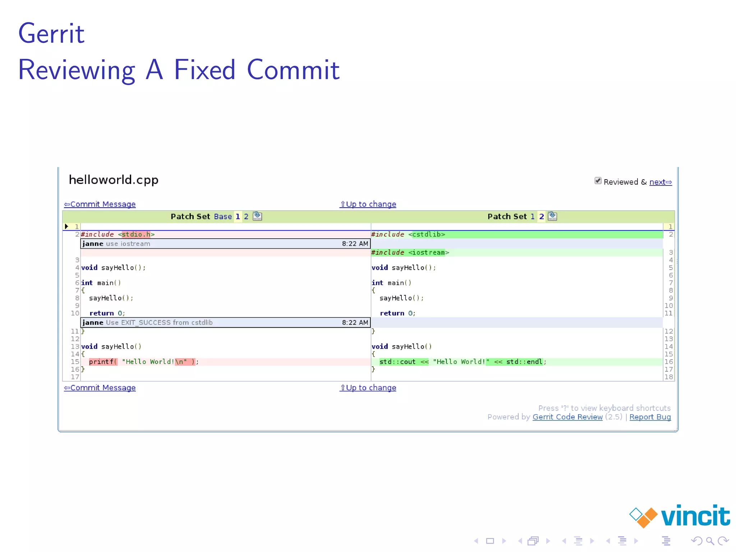Screen dimensions: 736x552
Task: Select Base in the left Patch Set
Action: (223, 216)
